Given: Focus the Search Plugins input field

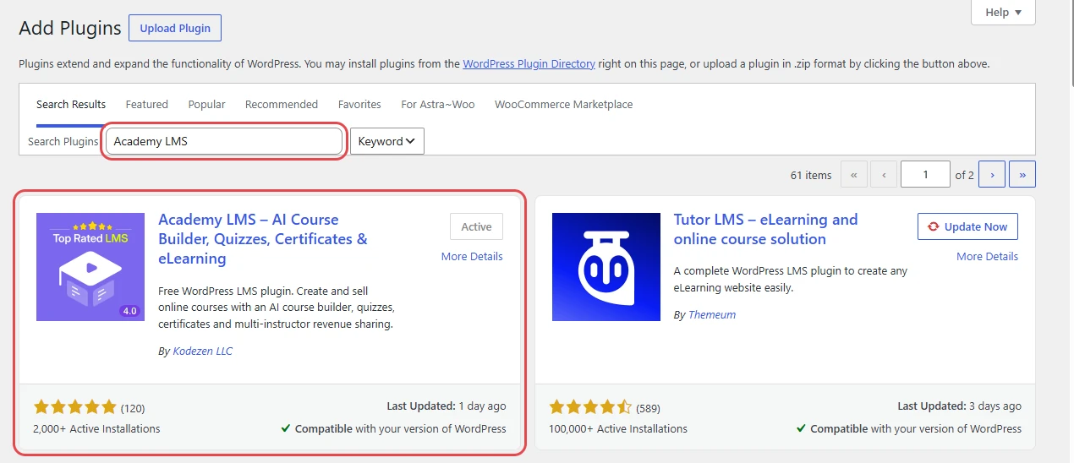Looking at the screenshot, I should pyautogui.click(x=224, y=141).
